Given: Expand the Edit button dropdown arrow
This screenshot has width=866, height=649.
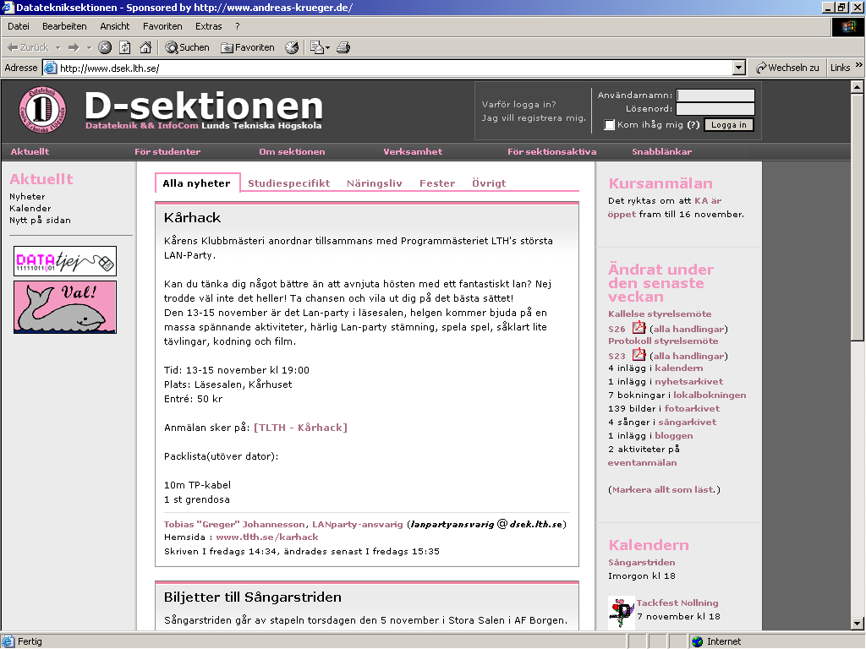Looking at the screenshot, I should (x=327, y=47).
